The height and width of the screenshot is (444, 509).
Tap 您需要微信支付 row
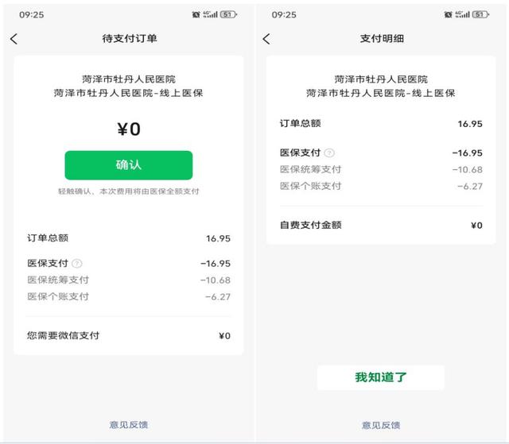[x=129, y=335]
